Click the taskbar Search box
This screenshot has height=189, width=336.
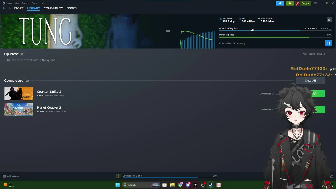click(x=141, y=185)
